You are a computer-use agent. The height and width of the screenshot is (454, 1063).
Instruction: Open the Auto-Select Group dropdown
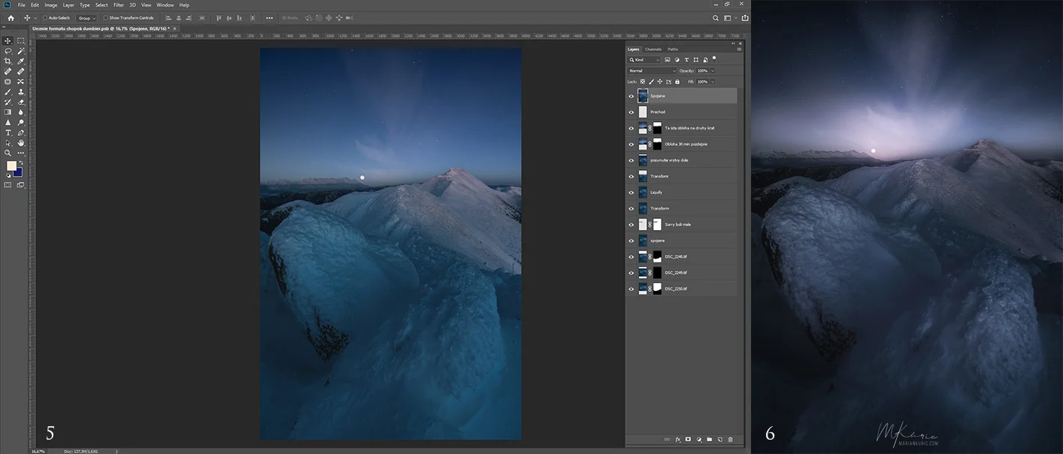[87, 17]
